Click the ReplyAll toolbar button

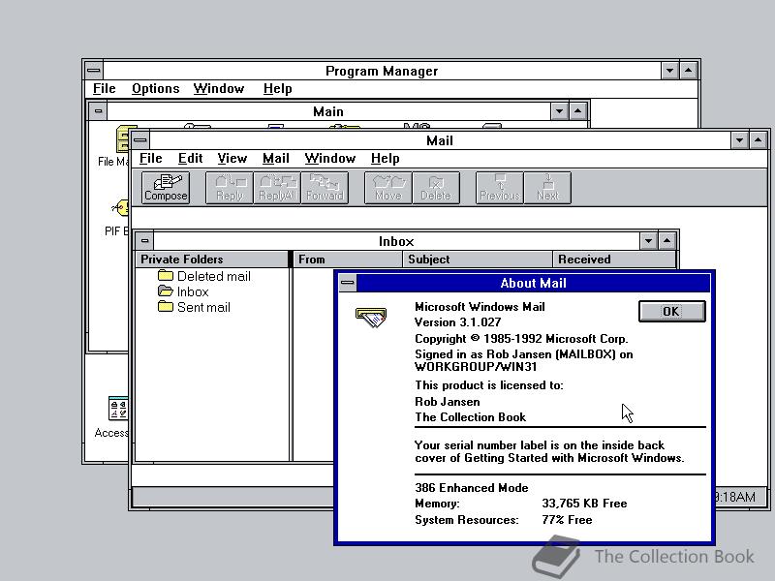(277, 188)
